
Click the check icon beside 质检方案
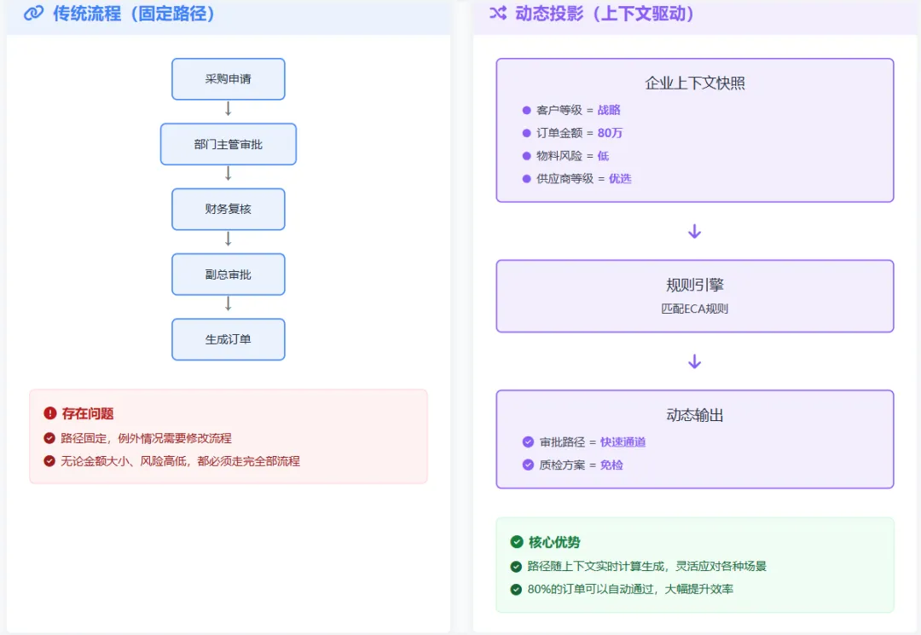click(528, 465)
